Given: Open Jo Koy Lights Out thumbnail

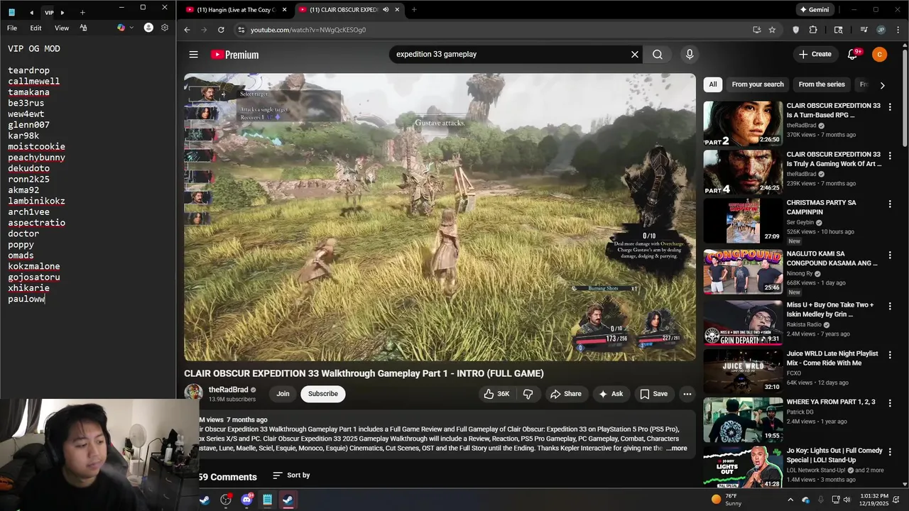Looking at the screenshot, I should [x=743, y=468].
